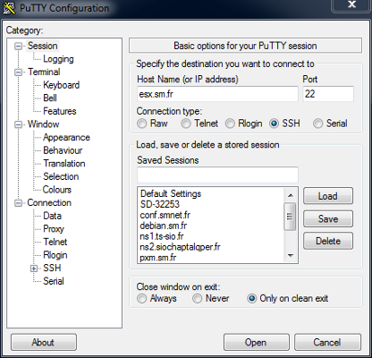This screenshot has width=372, height=358.
Task: Expand the SSH tree node
Action: pos(34,268)
